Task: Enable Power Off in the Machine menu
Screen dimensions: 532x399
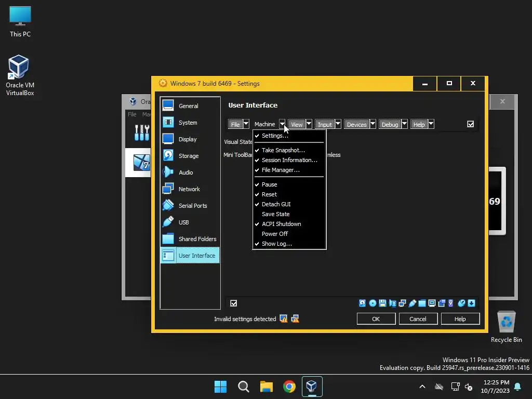Action: (x=289, y=233)
